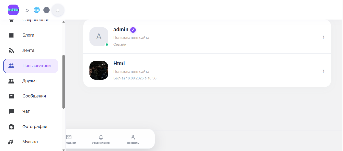The height and width of the screenshot is (151, 343).
Task: Click the sidebar scroll down arrow
Action: pos(64,150)
